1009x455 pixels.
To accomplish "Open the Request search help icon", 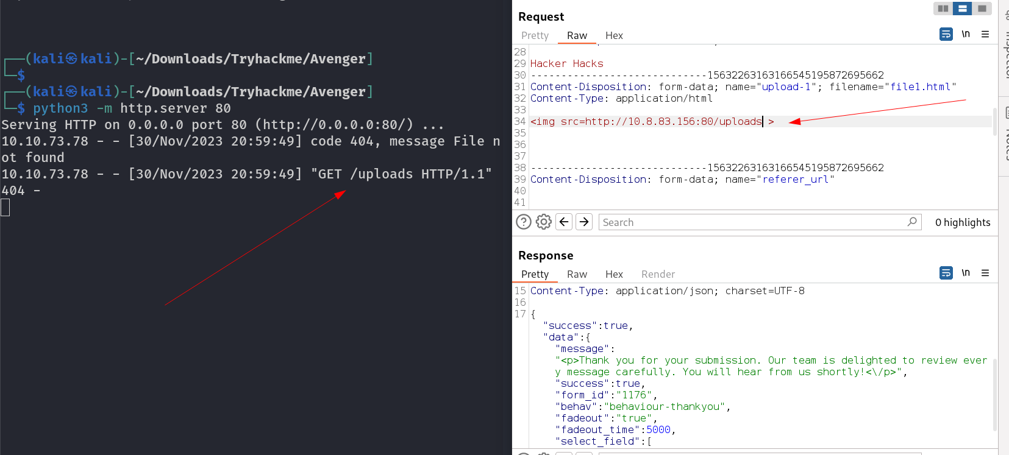I will point(524,222).
